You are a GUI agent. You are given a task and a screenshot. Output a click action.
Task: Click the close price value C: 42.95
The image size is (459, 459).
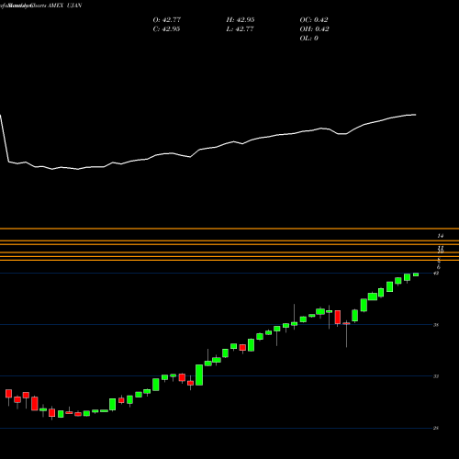[x=166, y=29]
